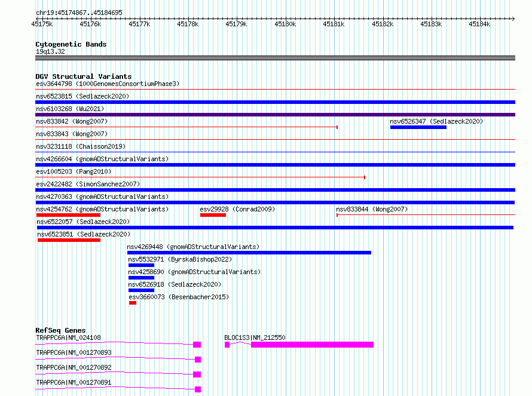The width and height of the screenshot is (532, 396).
Task: Open the nsv6526918 (Sedlazeck2020) label
Action: [x=175, y=284]
